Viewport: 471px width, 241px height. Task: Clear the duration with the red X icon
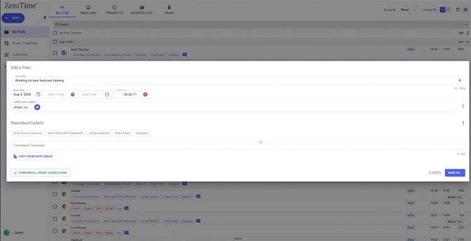pyautogui.click(x=146, y=94)
